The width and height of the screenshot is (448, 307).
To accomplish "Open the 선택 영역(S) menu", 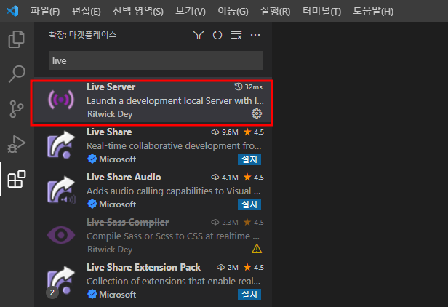I will 138,11.
